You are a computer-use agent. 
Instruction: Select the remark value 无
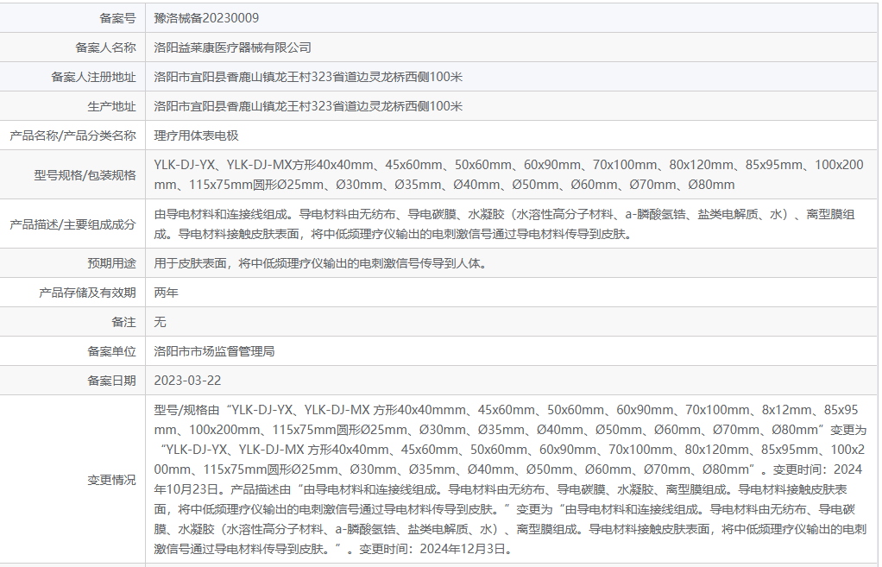click(x=161, y=322)
